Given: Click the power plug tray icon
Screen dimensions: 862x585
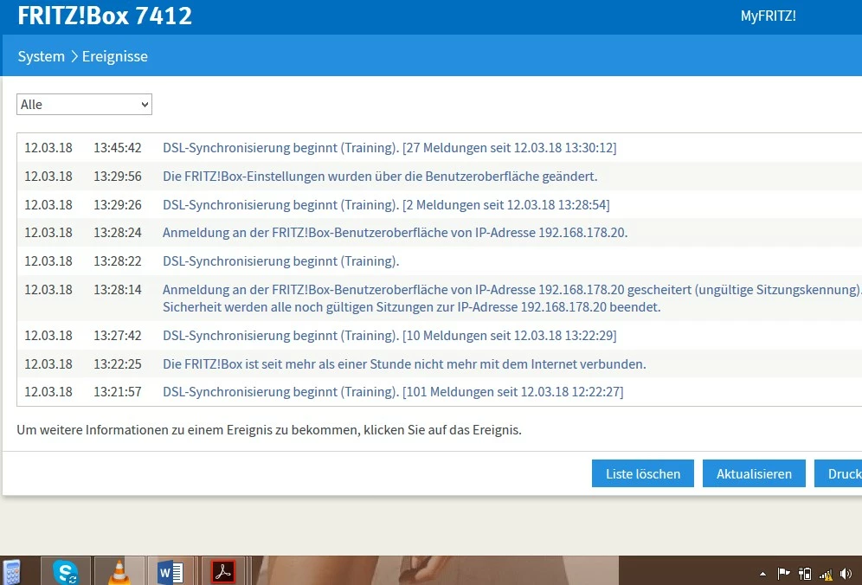Looking at the screenshot, I should click(805, 574).
